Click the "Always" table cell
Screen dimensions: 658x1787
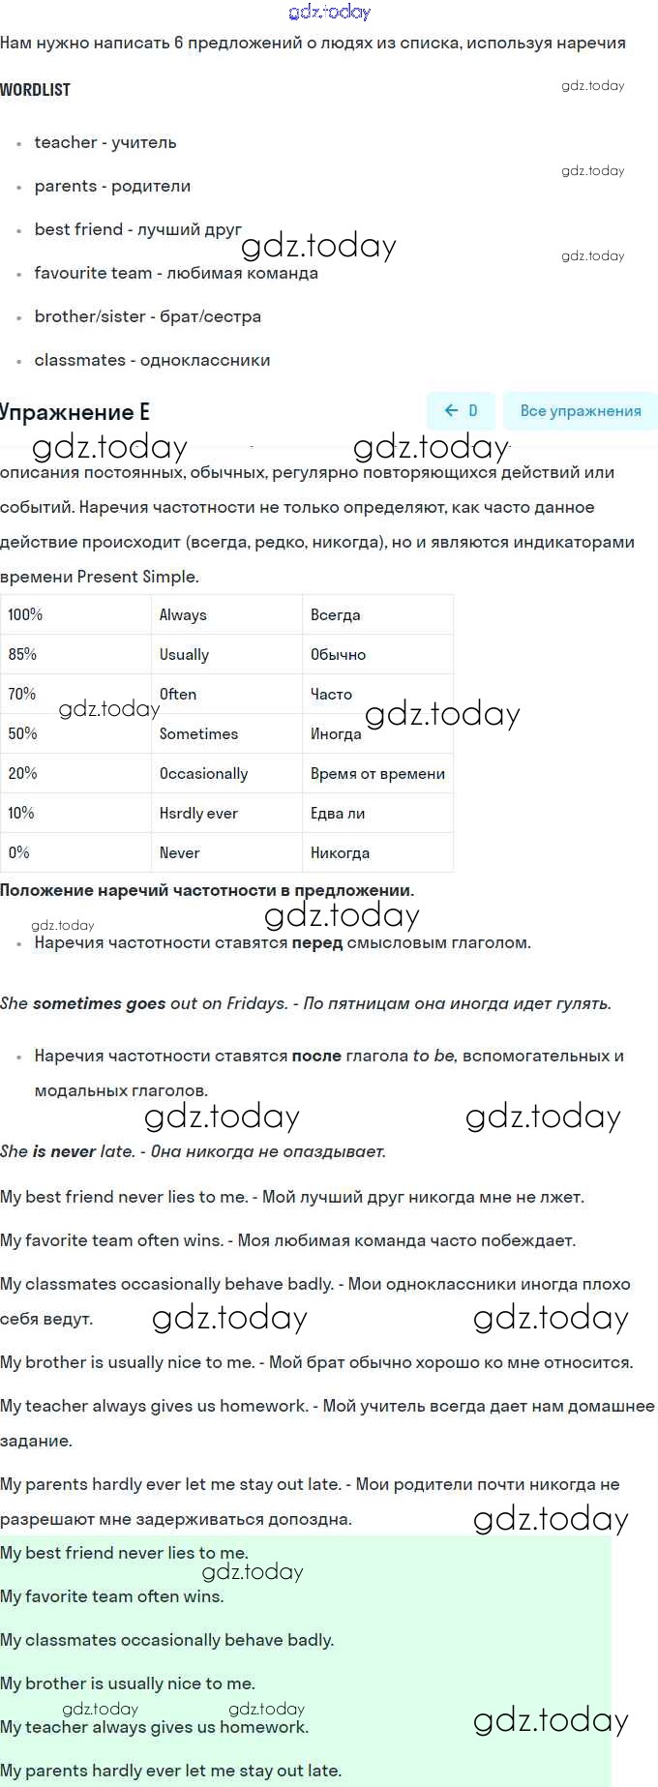click(x=183, y=615)
